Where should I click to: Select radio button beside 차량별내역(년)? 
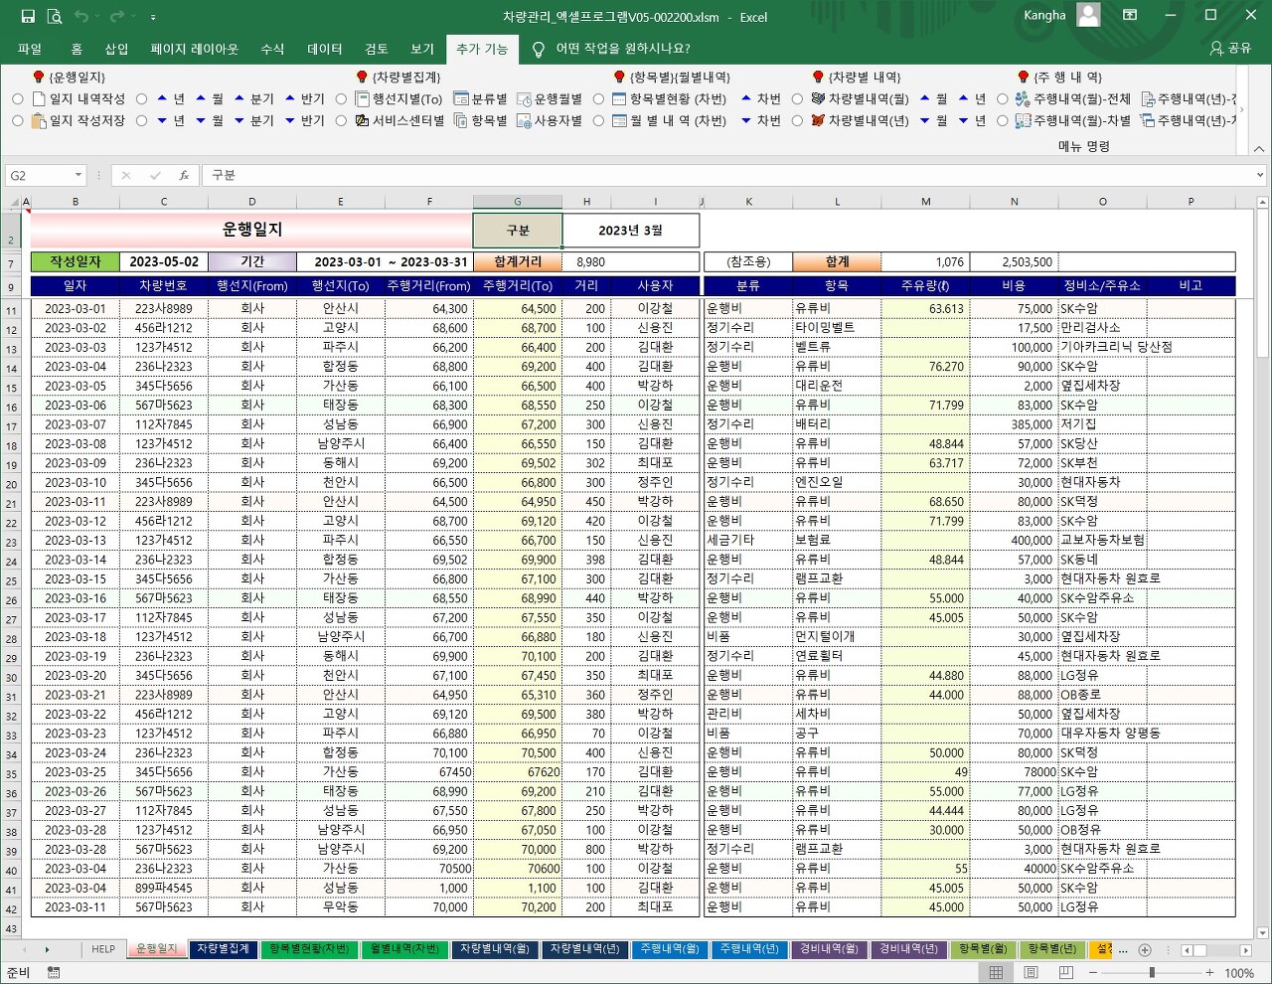pos(797,120)
